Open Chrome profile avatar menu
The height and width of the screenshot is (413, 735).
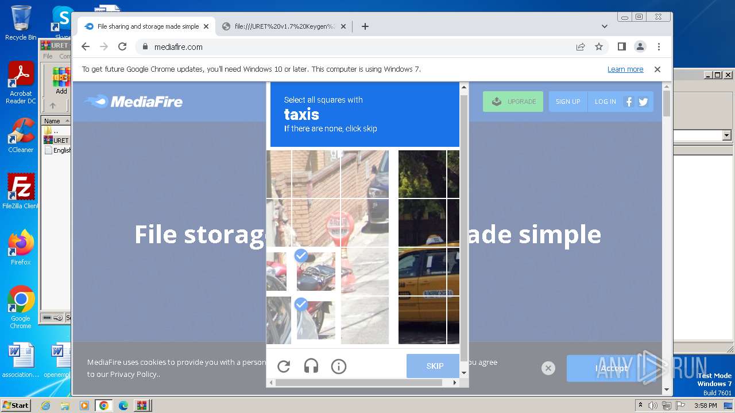(640, 47)
